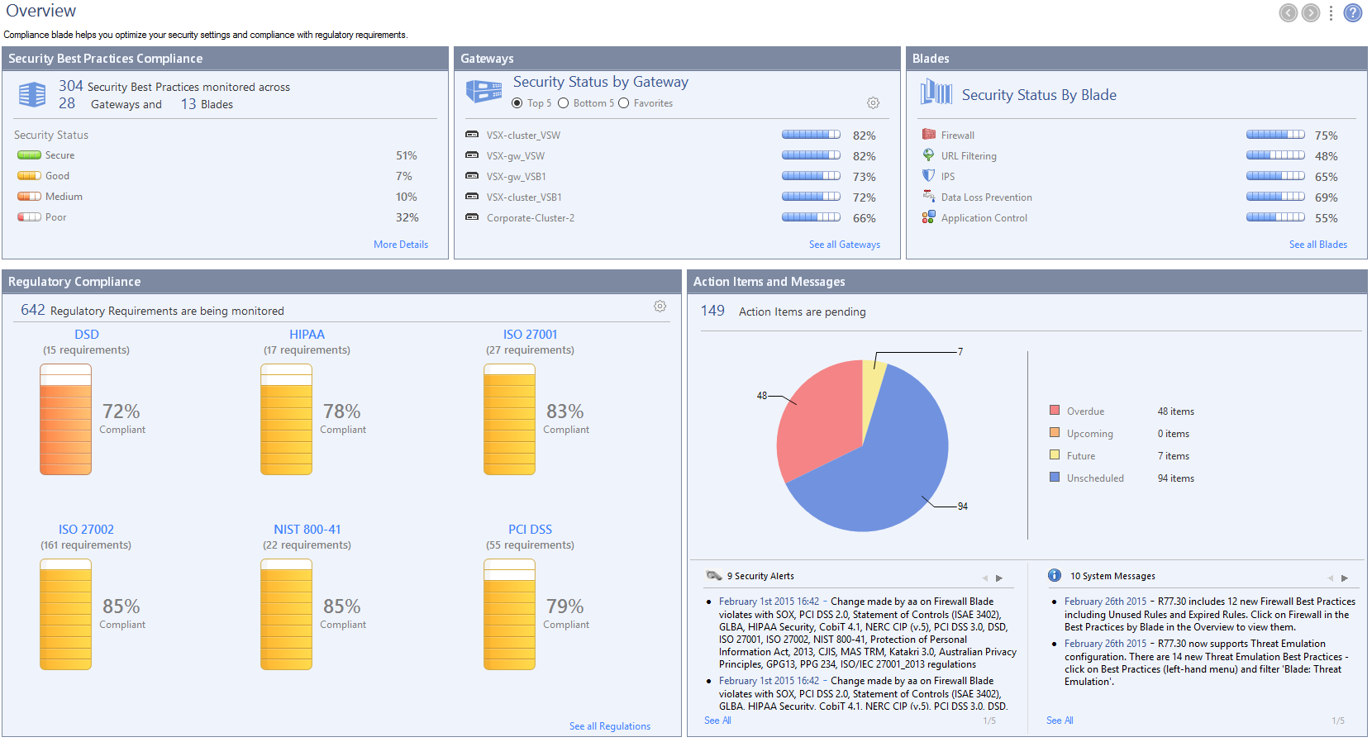Click the '149' pending action items number

click(712, 311)
